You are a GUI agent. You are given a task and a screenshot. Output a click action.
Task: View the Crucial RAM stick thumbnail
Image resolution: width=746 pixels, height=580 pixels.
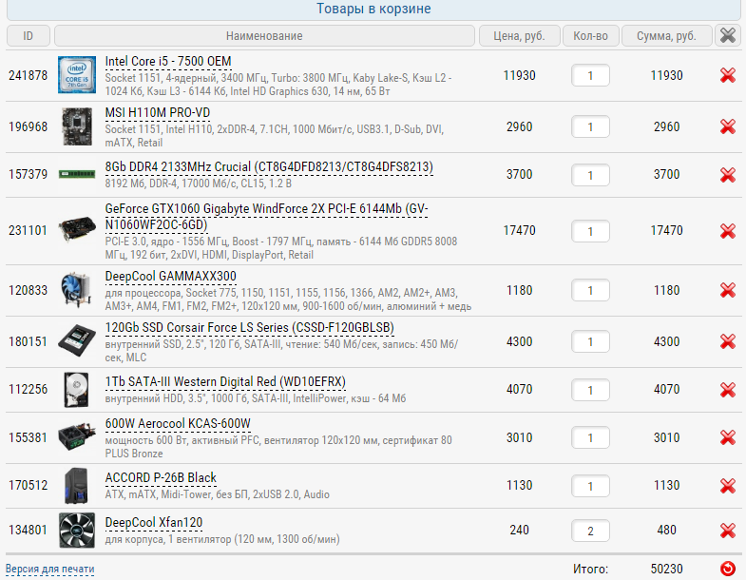tap(77, 174)
